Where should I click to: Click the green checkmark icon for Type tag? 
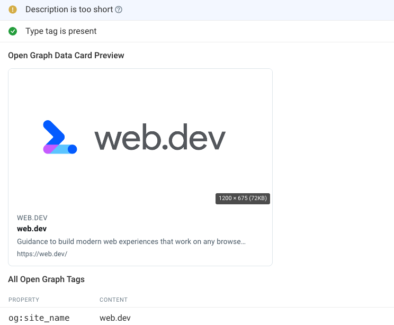(x=13, y=31)
